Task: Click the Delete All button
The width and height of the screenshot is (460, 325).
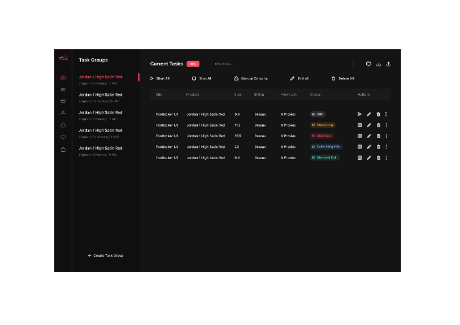Action: (342, 78)
